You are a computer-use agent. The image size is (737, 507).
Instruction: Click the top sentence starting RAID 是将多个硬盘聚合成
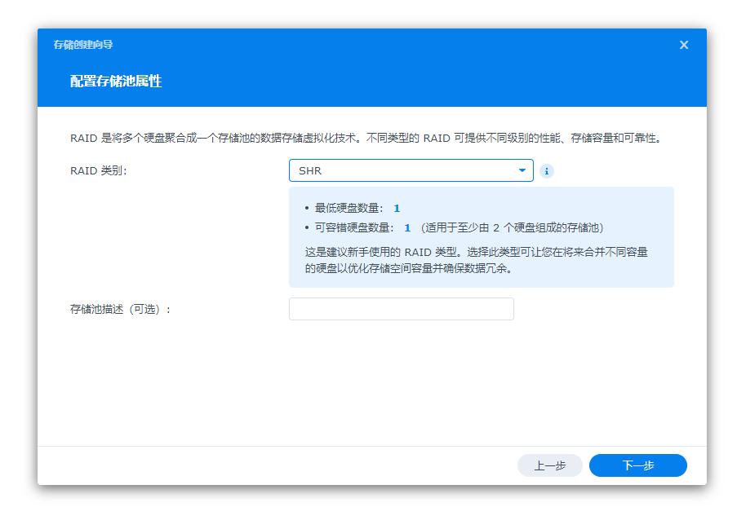(x=366, y=138)
